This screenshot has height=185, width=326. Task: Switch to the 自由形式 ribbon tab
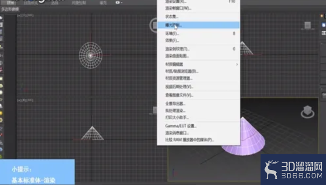click(31, 3)
